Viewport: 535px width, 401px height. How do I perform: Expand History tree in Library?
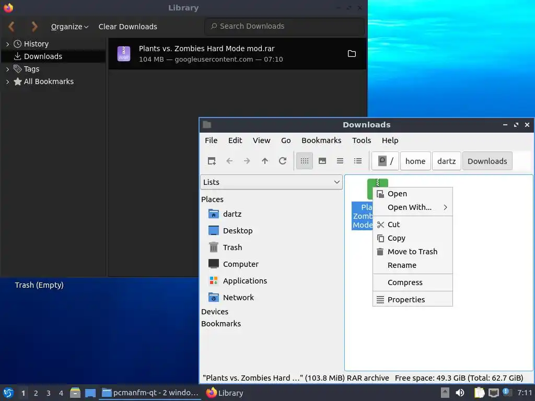coord(7,44)
